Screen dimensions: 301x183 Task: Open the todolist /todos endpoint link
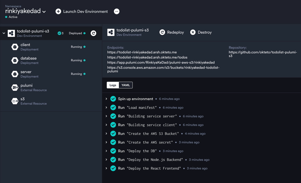(x=147, y=57)
